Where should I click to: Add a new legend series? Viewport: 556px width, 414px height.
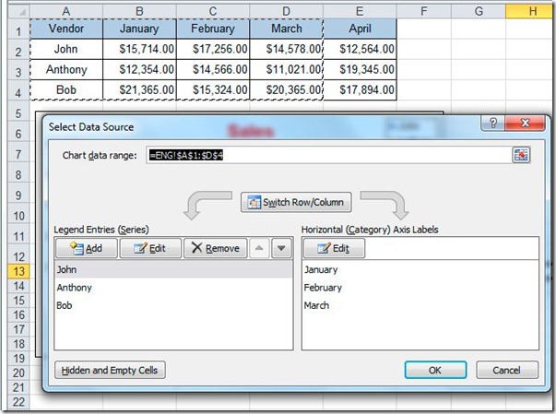(x=87, y=248)
